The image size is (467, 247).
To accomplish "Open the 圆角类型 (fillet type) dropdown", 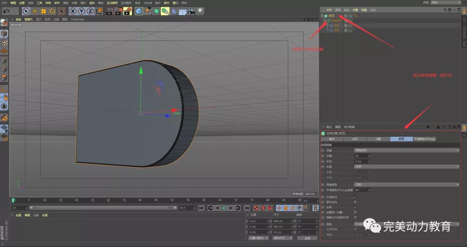I will click(x=406, y=184).
